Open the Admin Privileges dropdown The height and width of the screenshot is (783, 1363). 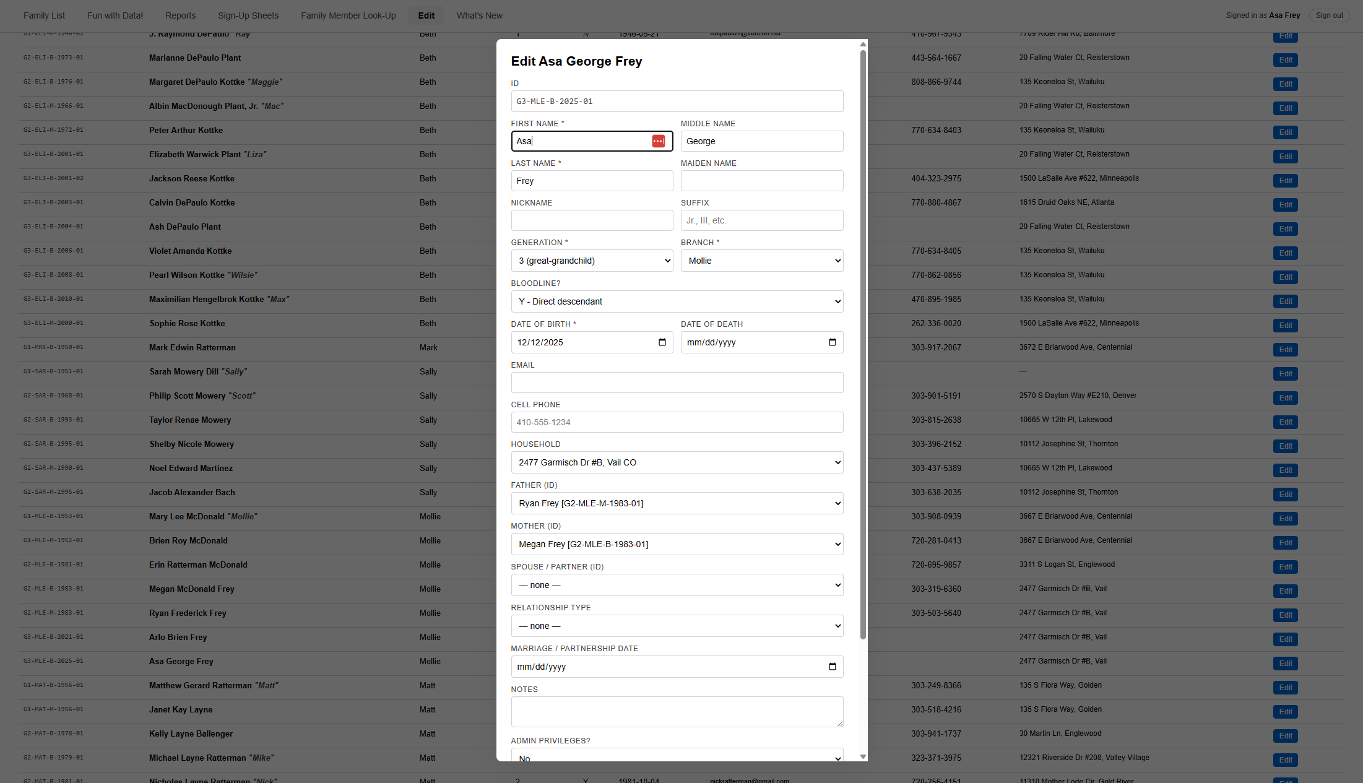[677, 755]
